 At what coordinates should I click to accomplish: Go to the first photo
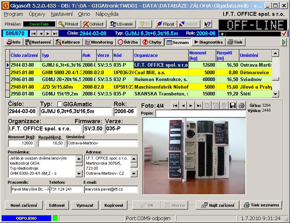pyautogui.click(x=175, y=106)
